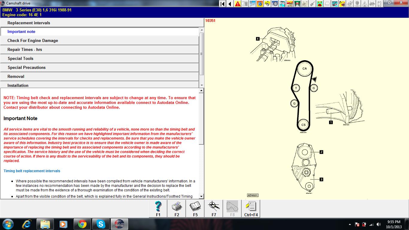Click section list scrollbar up arrow
409x230 pixels.
pos(202,30)
